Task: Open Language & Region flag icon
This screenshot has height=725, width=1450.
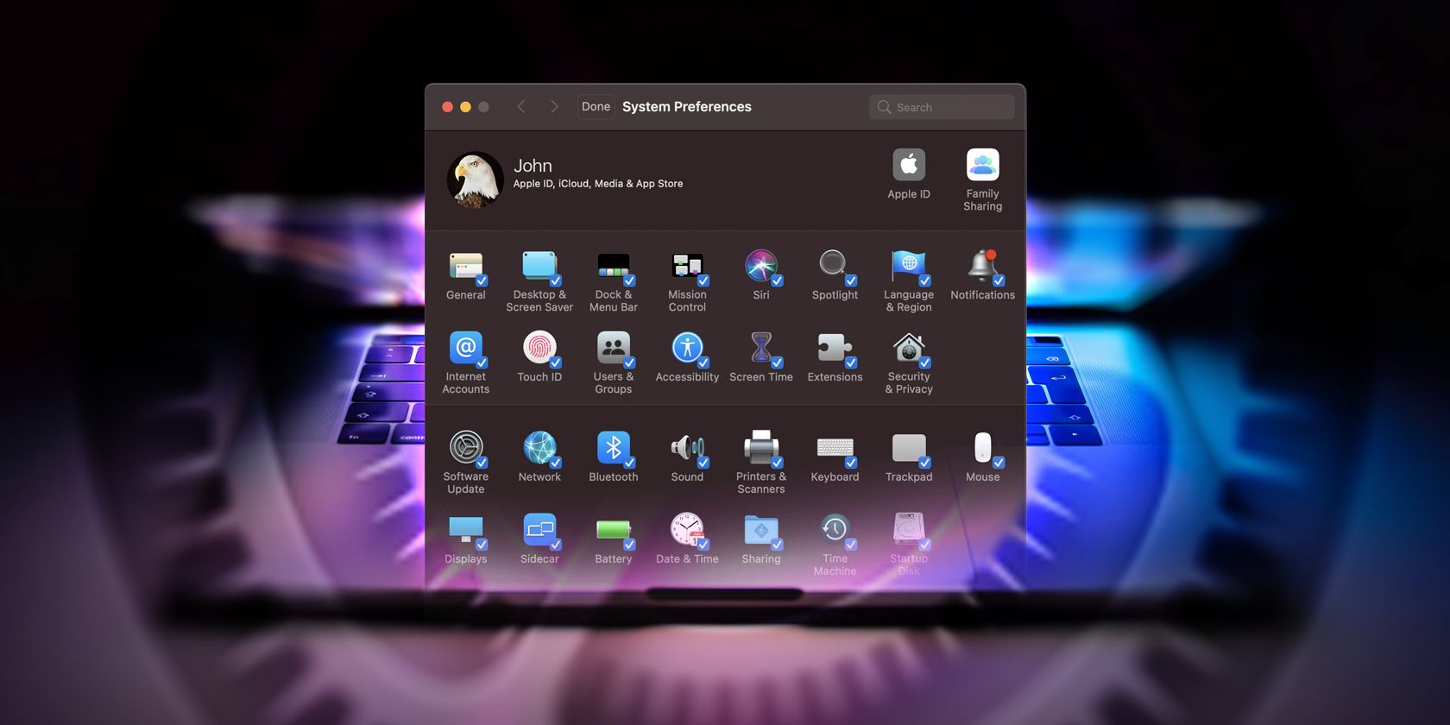Action: click(x=909, y=266)
